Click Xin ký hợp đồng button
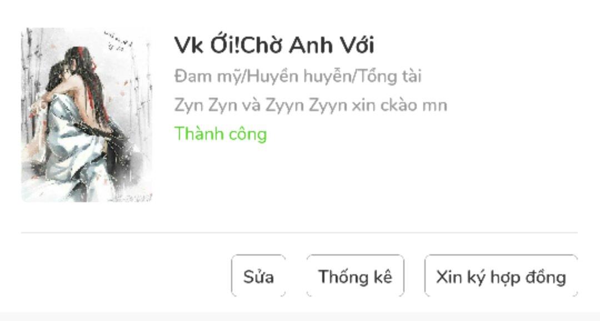Viewport: 600px width, 321px height. (x=501, y=276)
